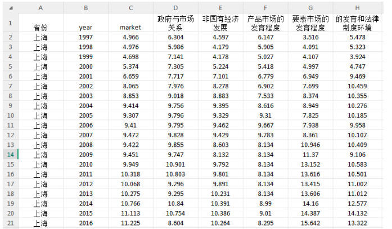The width and height of the screenshot is (392, 229).
Task: Select row 14 header
Action: pyautogui.click(x=10, y=155)
